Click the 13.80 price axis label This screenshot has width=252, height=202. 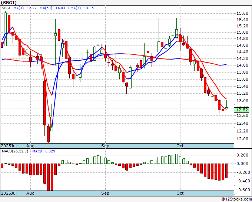pos(242,72)
